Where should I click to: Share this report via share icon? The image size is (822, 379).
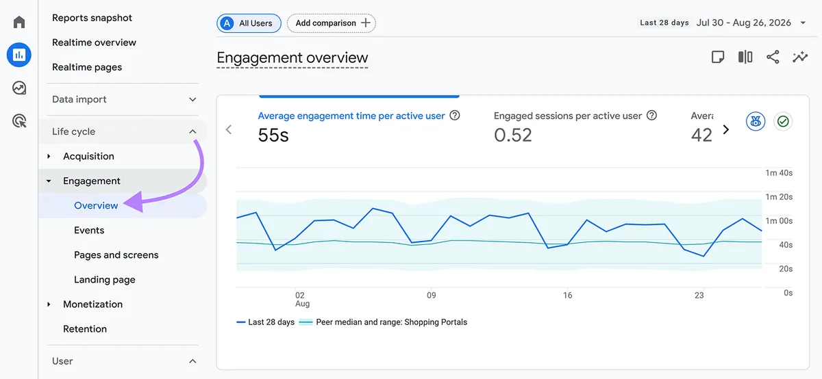pos(773,57)
